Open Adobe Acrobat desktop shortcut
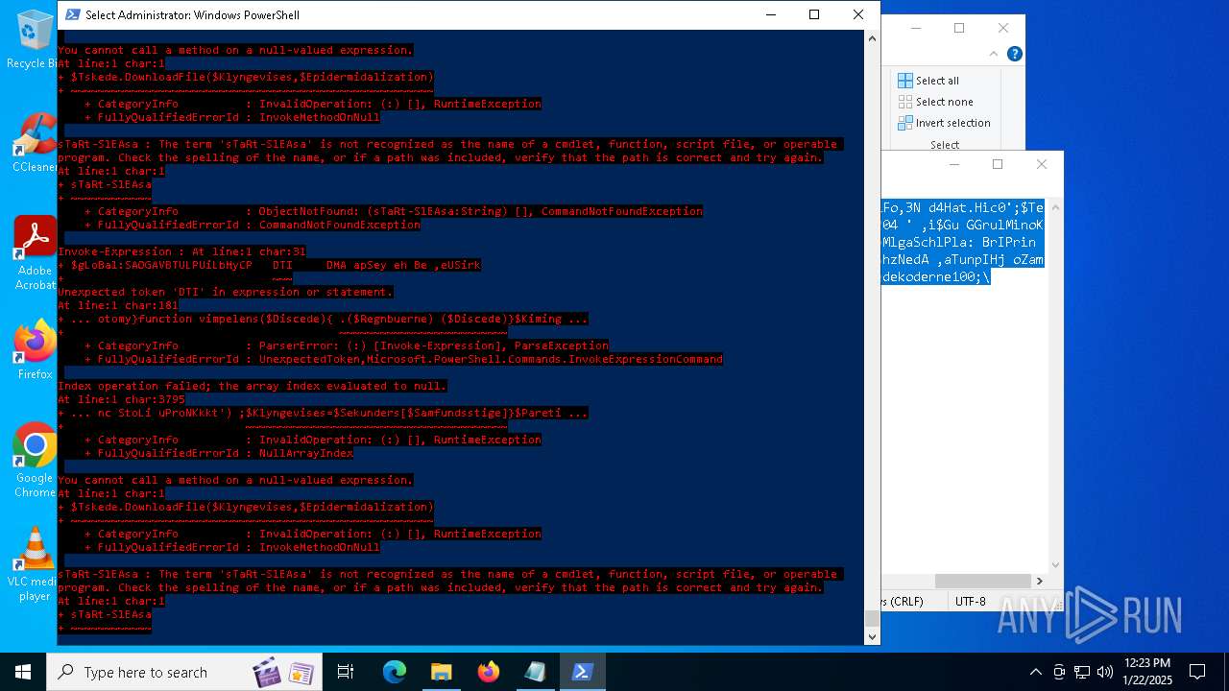Viewport: 1229px width, 691px height. (35, 252)
